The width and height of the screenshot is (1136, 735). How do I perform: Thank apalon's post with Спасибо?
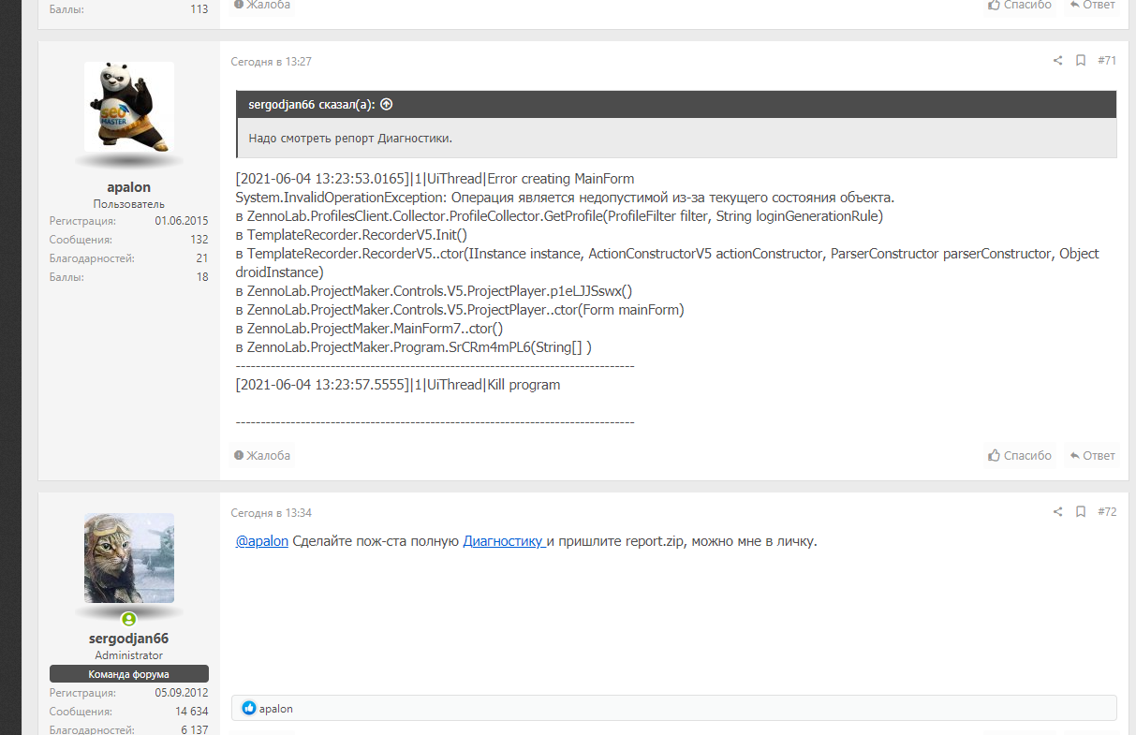[x=1021, y=456]
